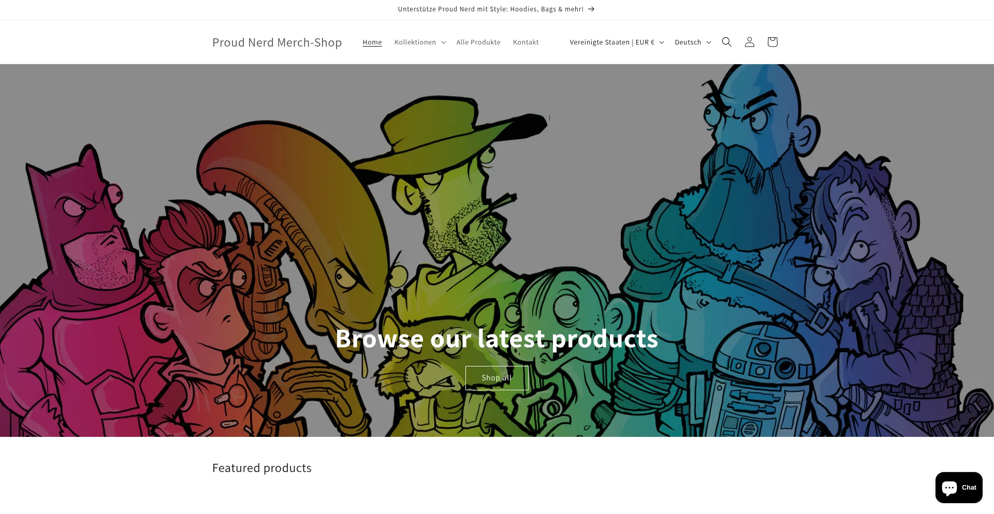
Task: Click the Proud Nerd Merch-Shop logo text
Action: pos(277,42)
